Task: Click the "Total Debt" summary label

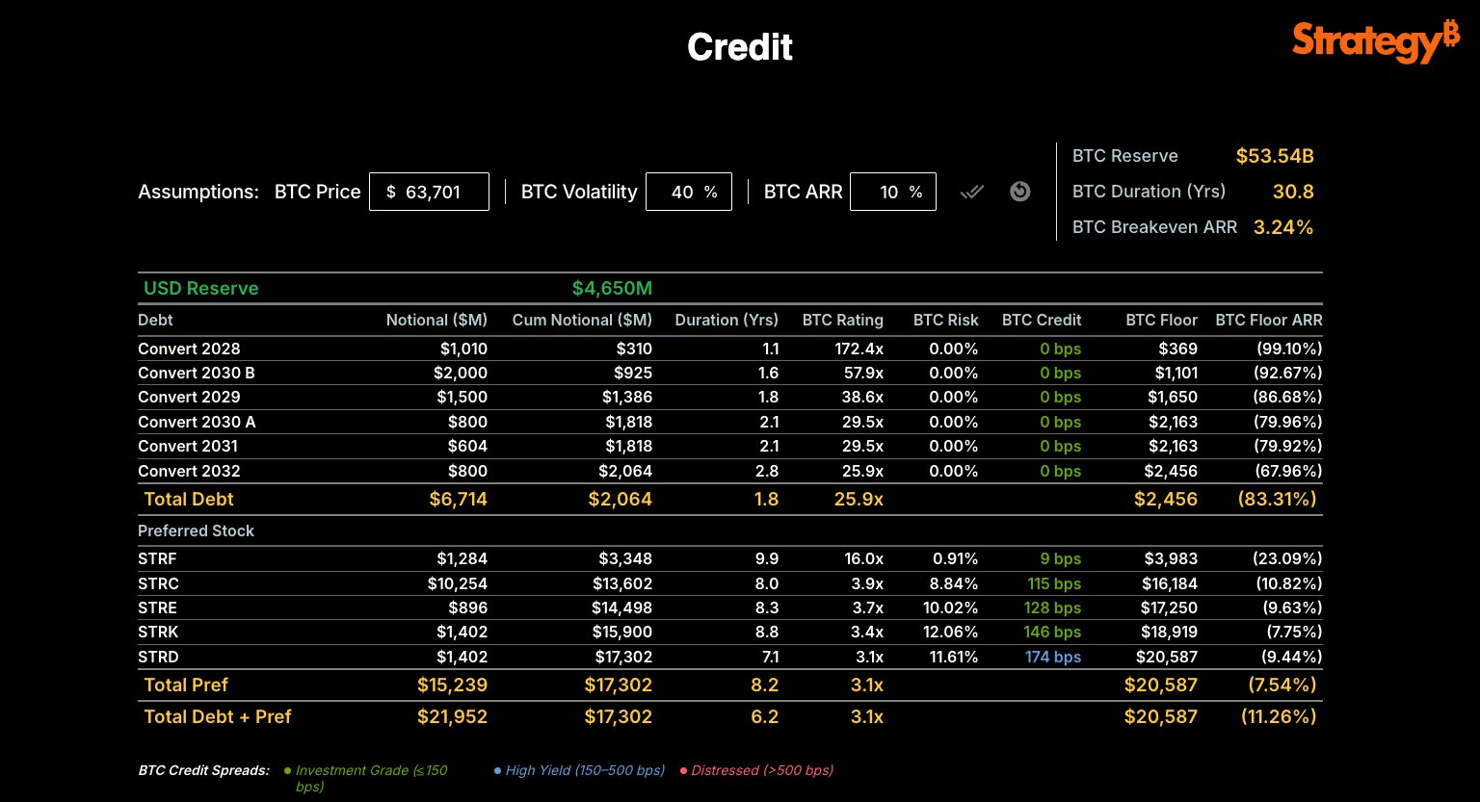Action: click(x=189, y=499)
